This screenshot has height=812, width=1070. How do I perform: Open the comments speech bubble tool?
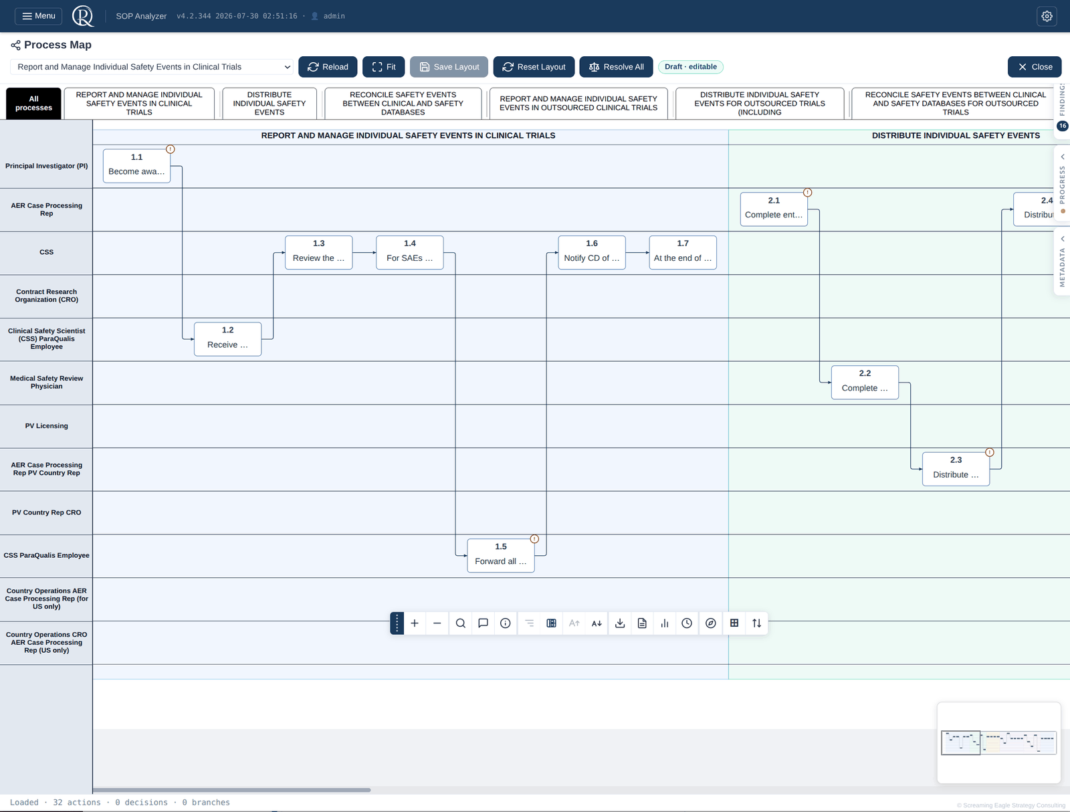[x=483, y=623]
